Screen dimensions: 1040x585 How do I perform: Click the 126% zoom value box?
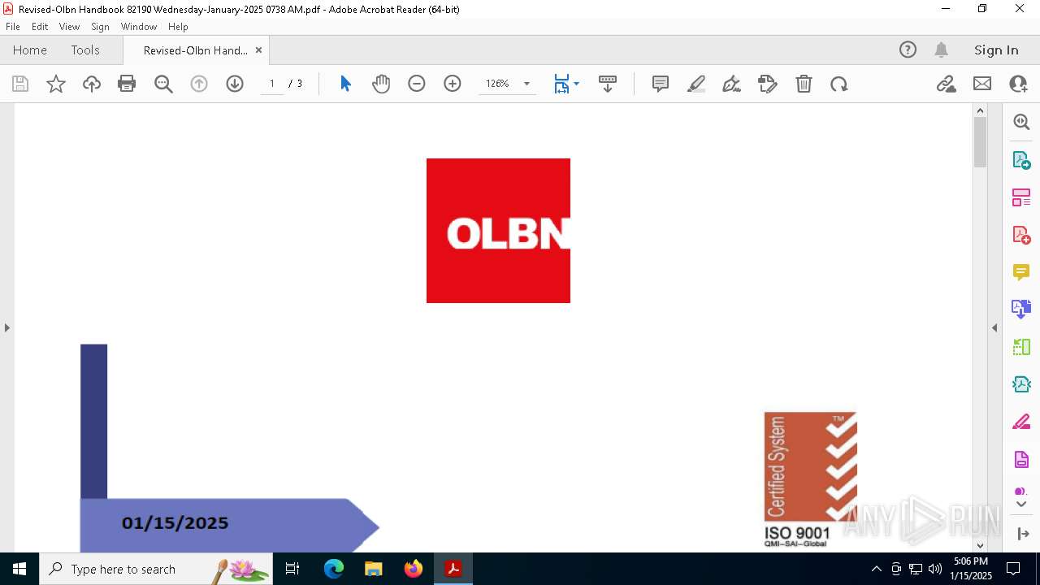pyautogui.click(x=497, y=84)
